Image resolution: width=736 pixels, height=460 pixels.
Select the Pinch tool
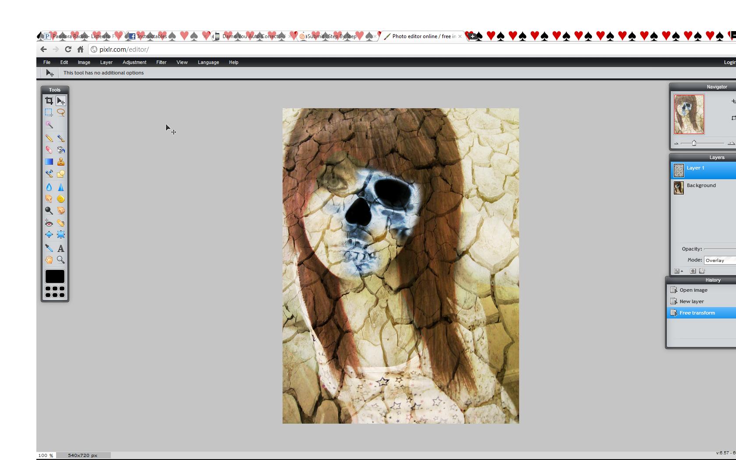tap(61, 234)
